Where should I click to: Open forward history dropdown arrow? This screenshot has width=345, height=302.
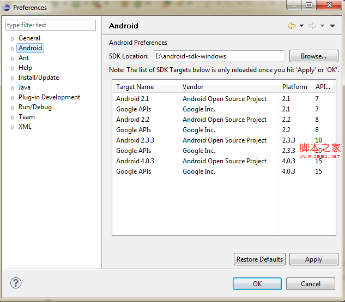click(x=322, y=26)
